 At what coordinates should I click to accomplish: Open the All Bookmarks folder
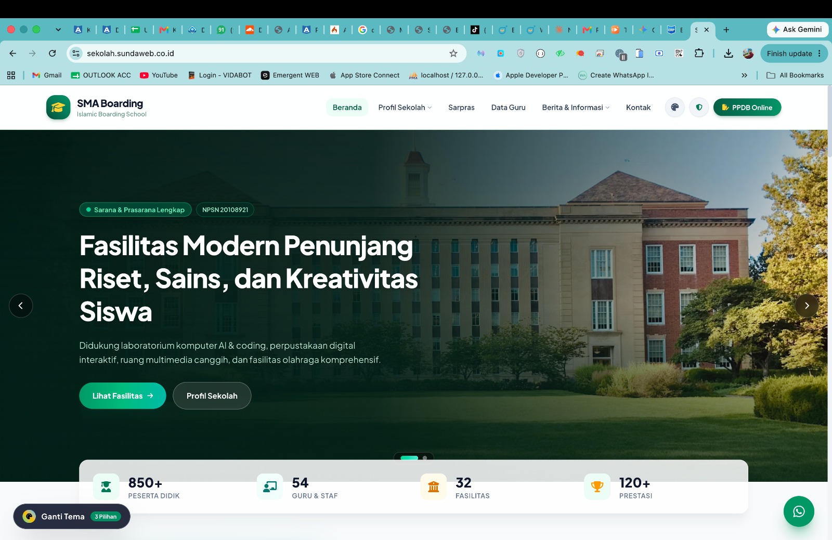(795, 75)
